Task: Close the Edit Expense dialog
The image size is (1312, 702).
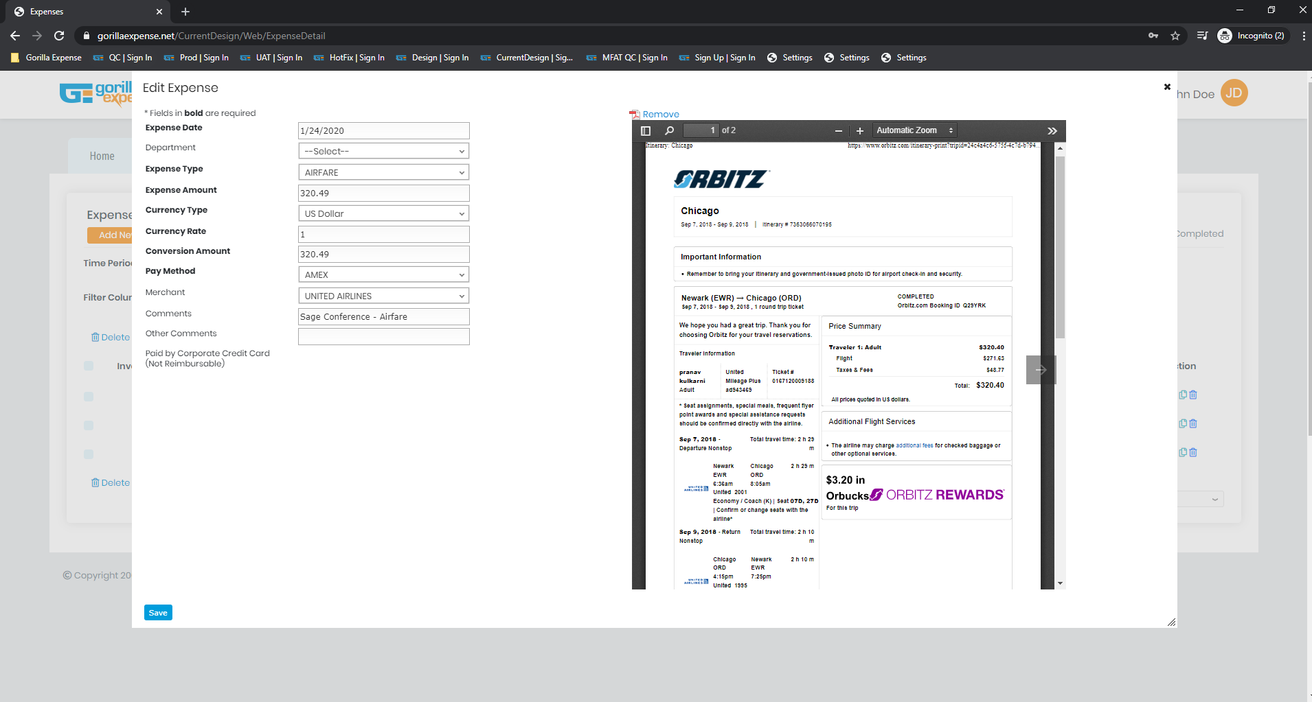Action: click(1166, 87)
